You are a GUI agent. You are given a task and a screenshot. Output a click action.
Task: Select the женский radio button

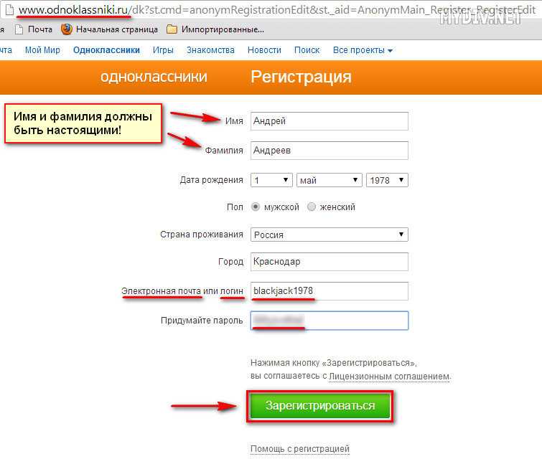[312, 207]
